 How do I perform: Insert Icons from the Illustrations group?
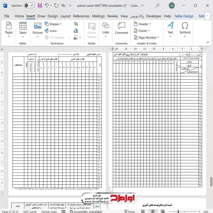[51, 31]
